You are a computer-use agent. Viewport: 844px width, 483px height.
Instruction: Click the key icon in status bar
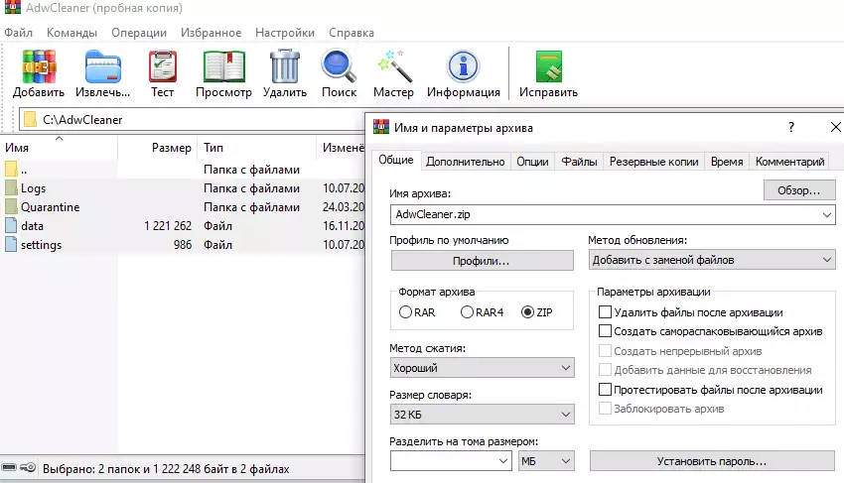(28, 468)
